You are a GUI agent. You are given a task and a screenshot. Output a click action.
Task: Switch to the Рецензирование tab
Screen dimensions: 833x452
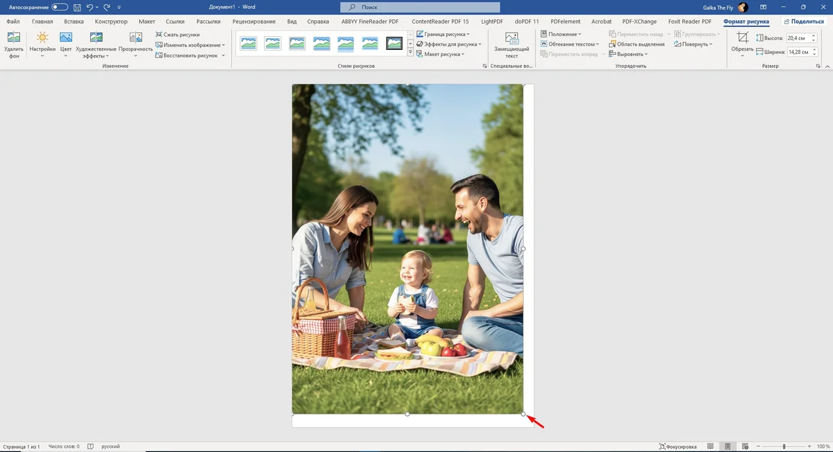tap(253, 21)
